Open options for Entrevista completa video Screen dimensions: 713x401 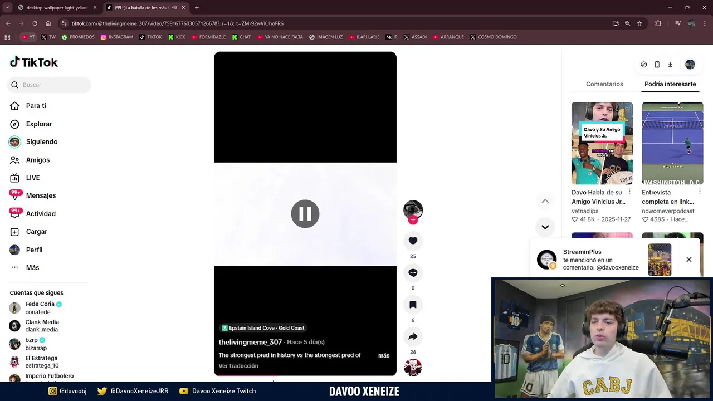tap(700, 192)
